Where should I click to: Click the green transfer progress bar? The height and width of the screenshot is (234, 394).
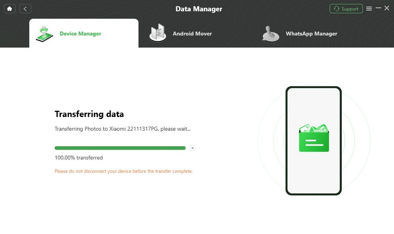[x=120, y=148]
